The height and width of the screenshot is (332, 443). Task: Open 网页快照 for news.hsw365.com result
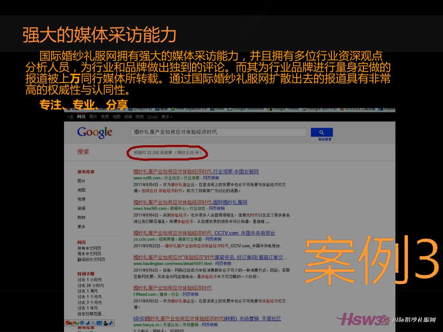point(217,209)
